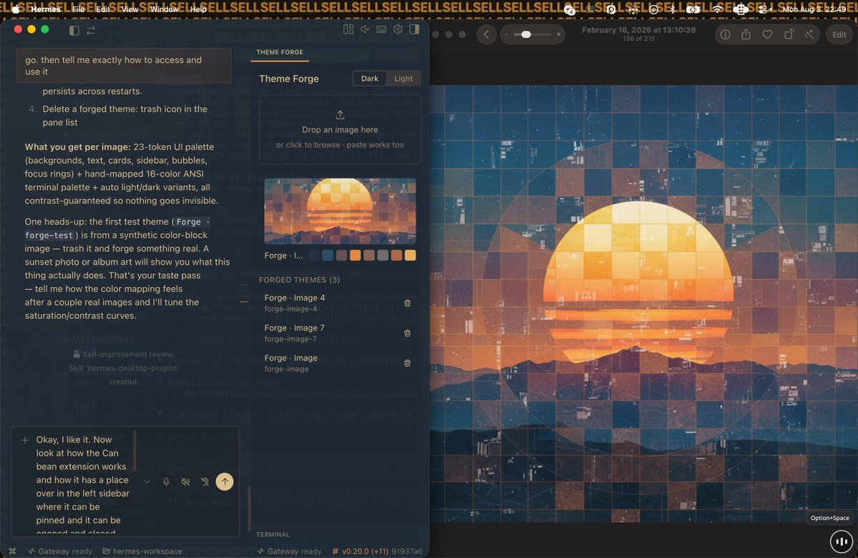Share the photo from viewer toolbar
The height and width of the screenshot is (558, 858).
pos(746,34)
